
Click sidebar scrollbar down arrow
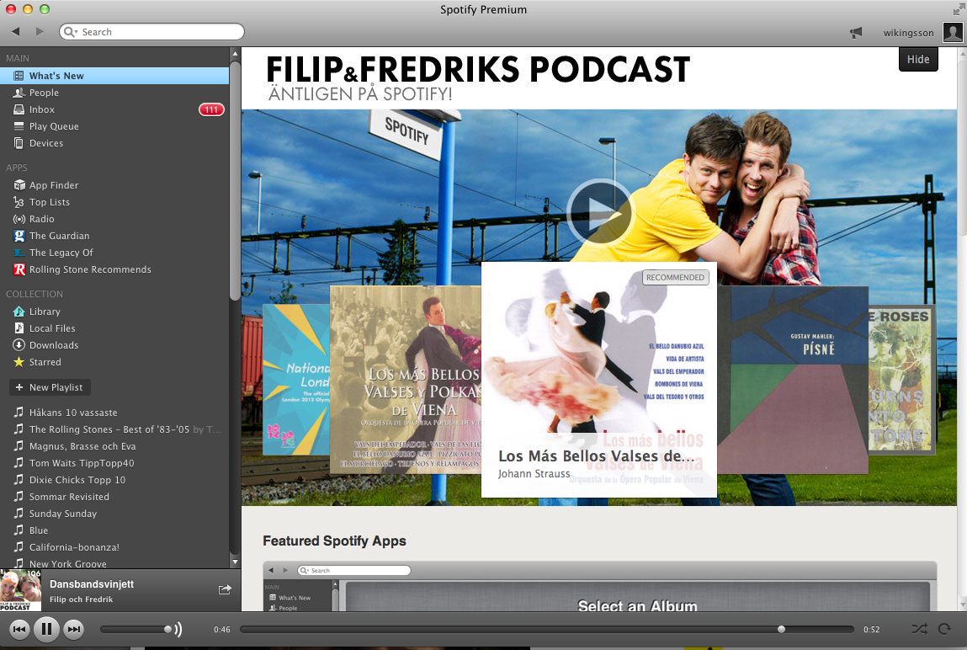click(x=235, y=562)
